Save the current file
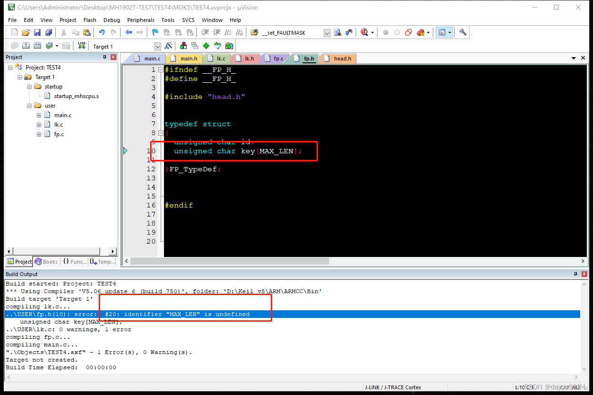Viewport: 593px width, 395px height. pyautogui.click(x=37, y=32)
